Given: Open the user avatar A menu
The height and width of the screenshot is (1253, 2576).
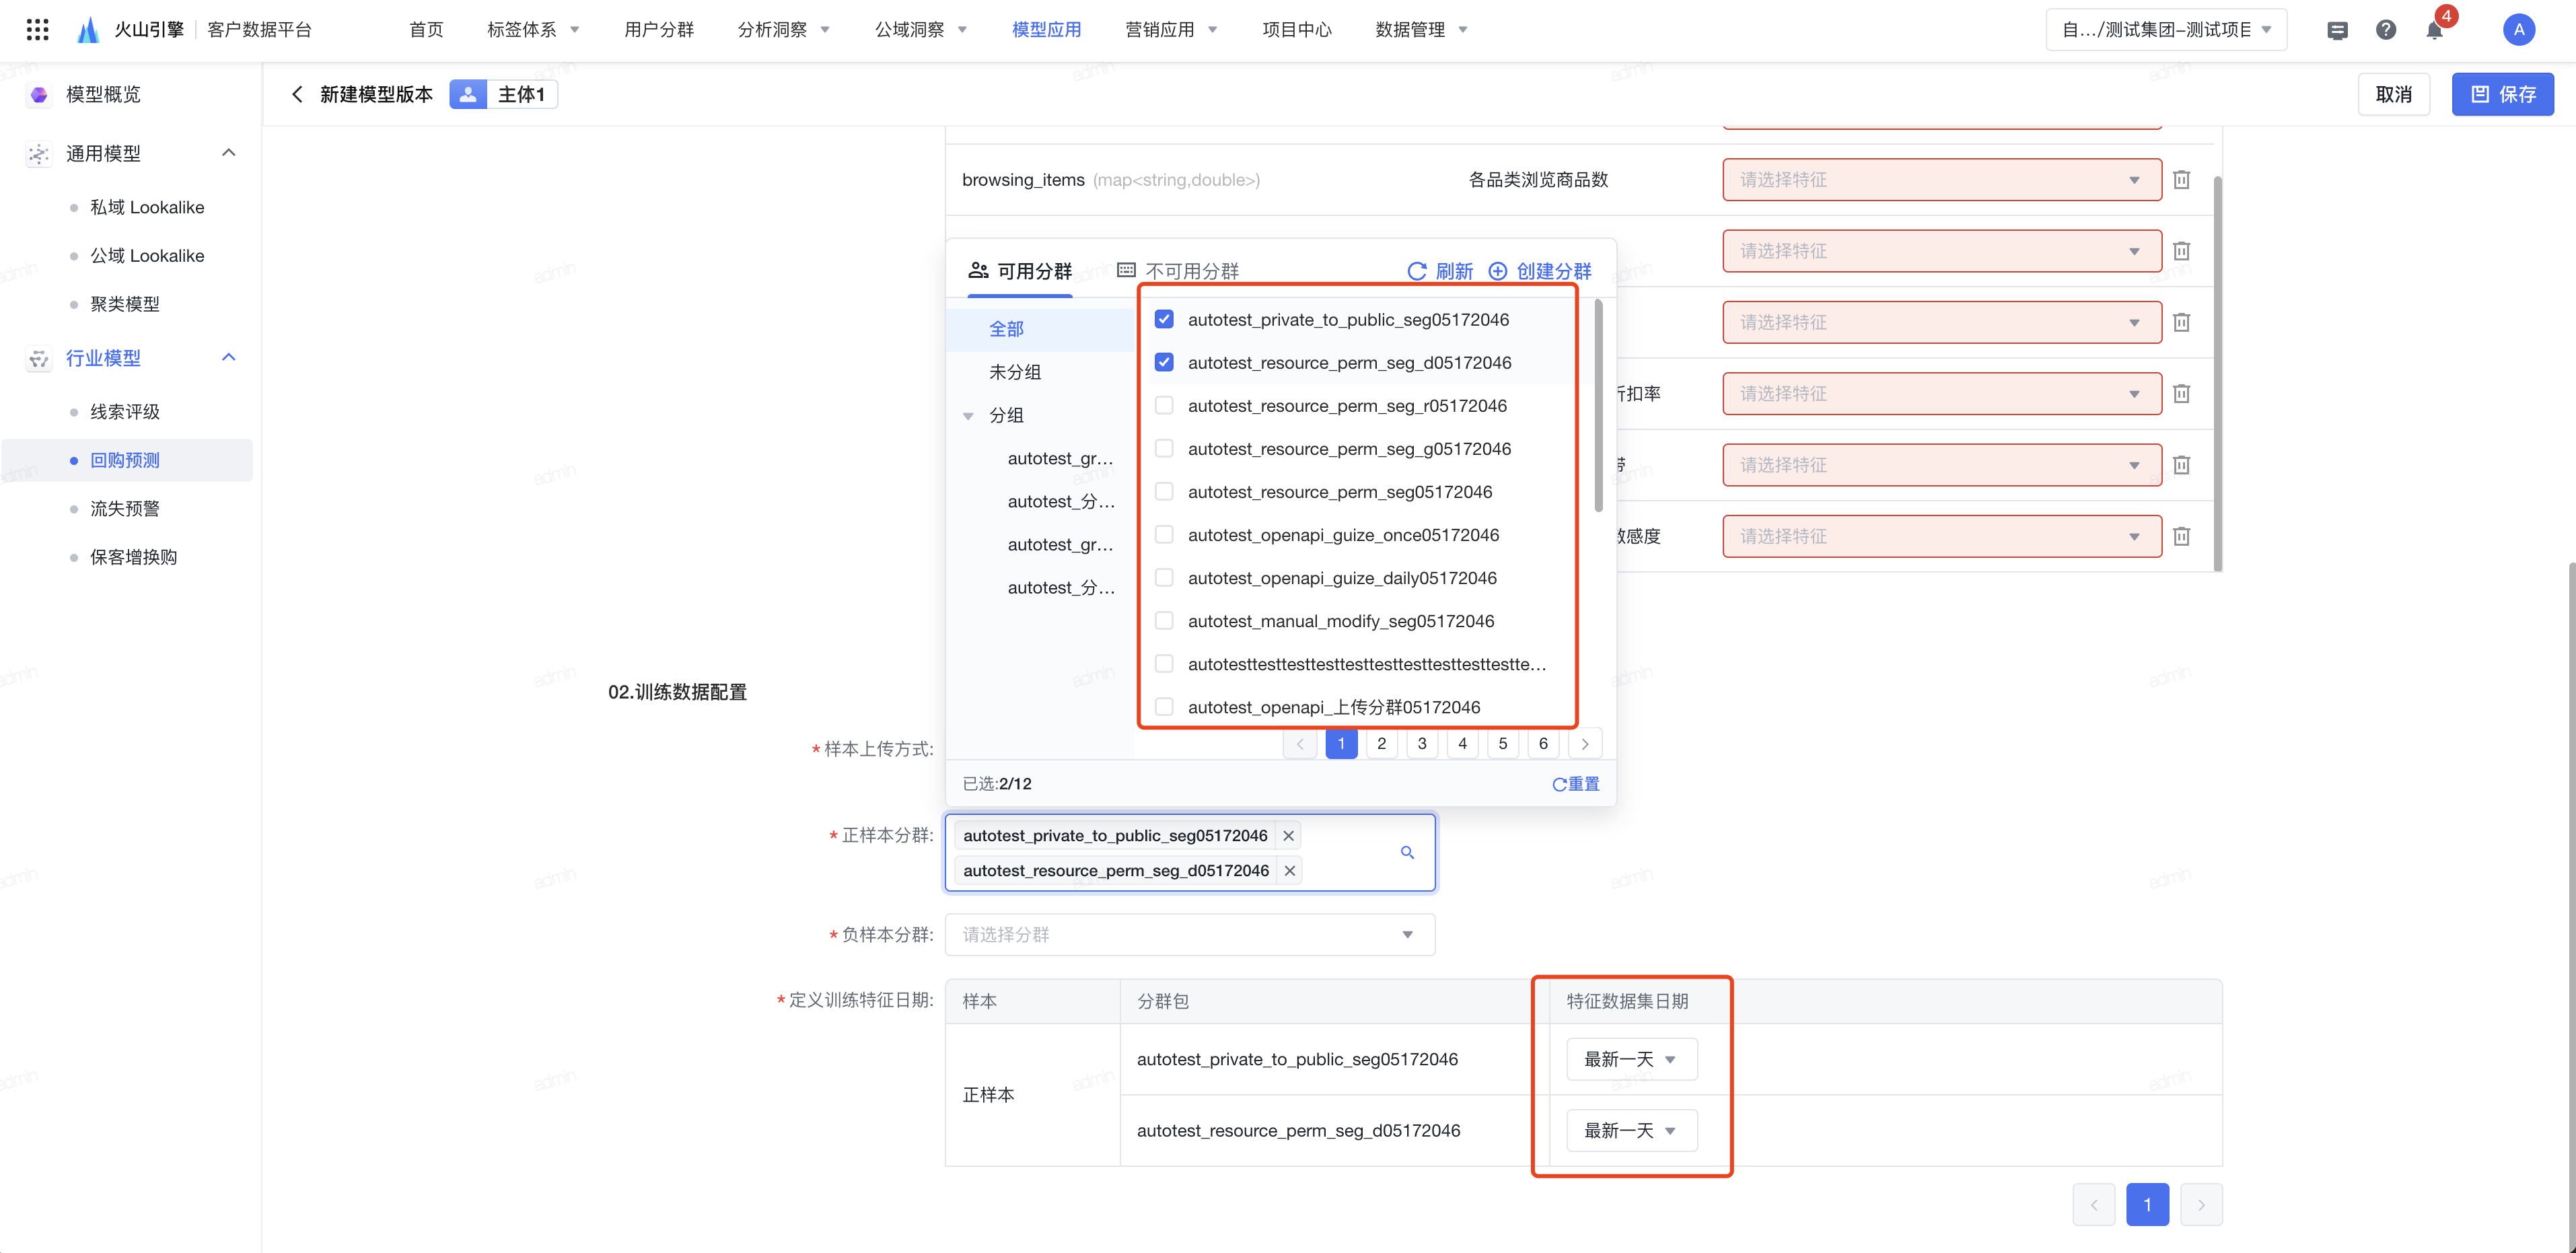Looking at the screenshot, I should (2518, 30).
